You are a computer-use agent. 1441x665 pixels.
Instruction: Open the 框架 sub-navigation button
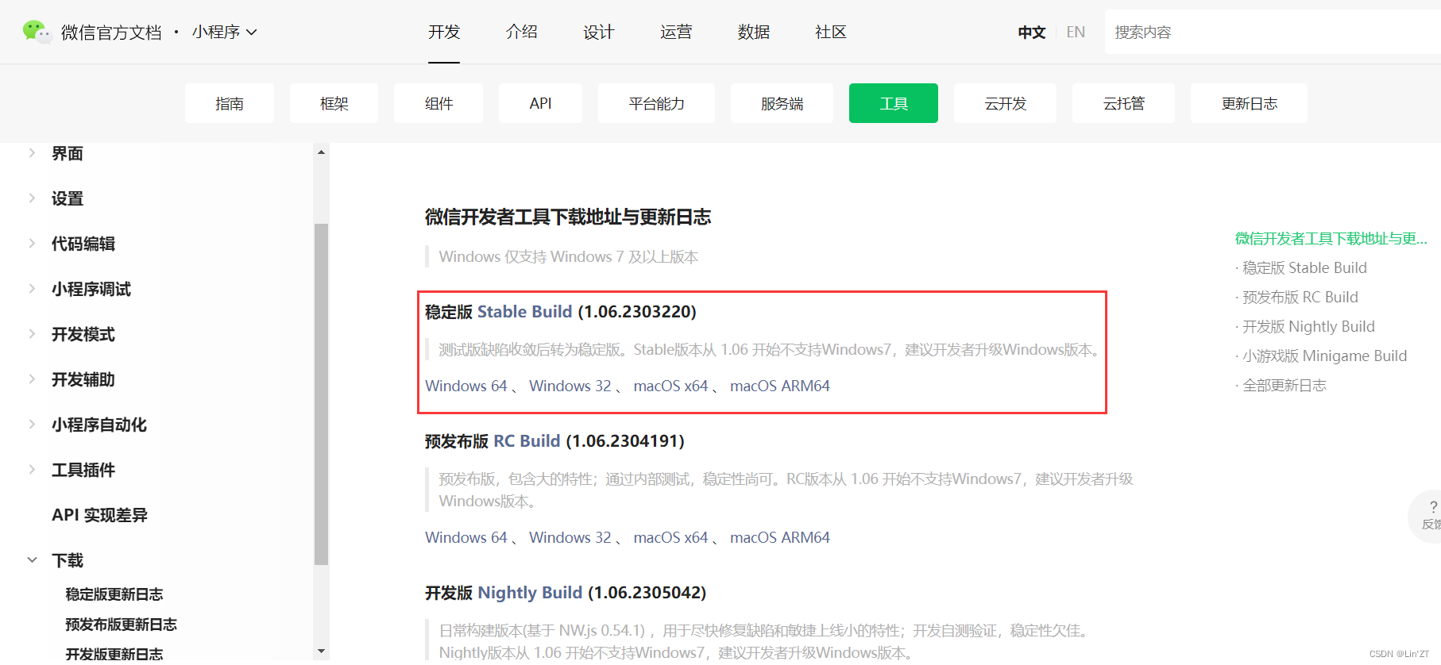click(334, 103)
